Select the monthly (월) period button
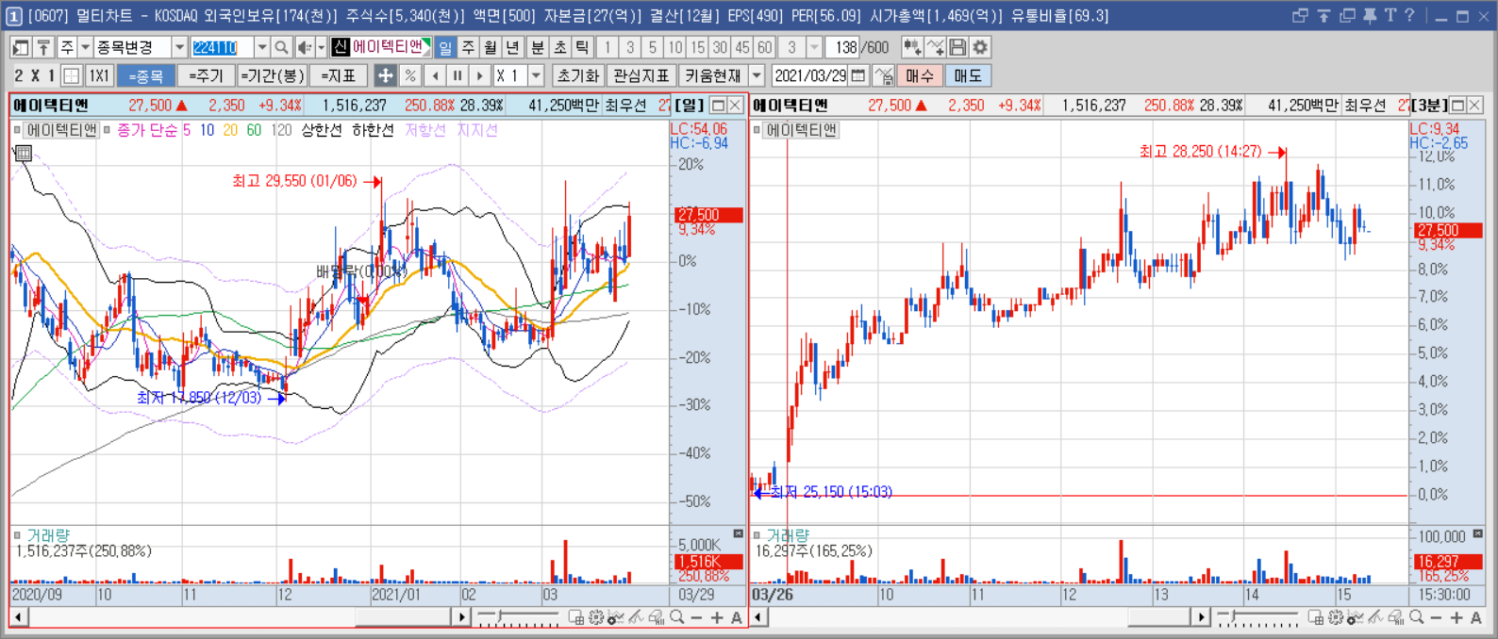Screen dimensions: 1498x639 pyautogui.click(x=491, y=47)
